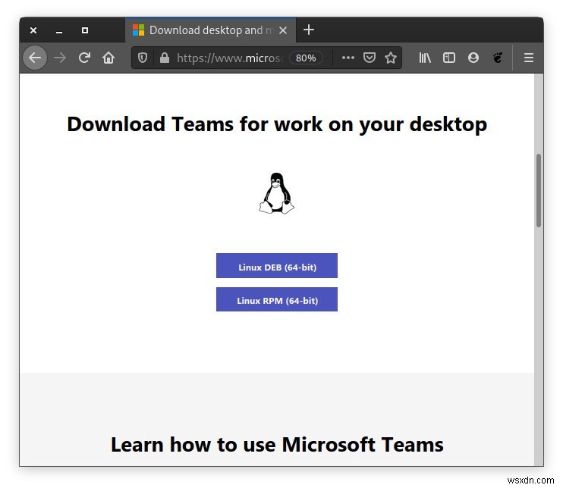Click the Download Teams for work heading
The width and height of the screenshot is (563, 488).
pos(277,124)
